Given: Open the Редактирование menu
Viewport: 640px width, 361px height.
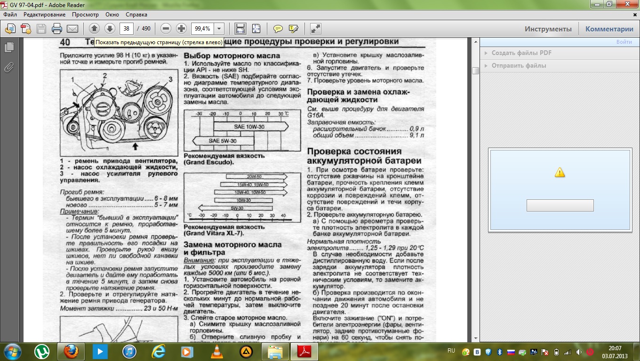Looking at the screenshot, I should pyautogui.click(x=45, y=15).
